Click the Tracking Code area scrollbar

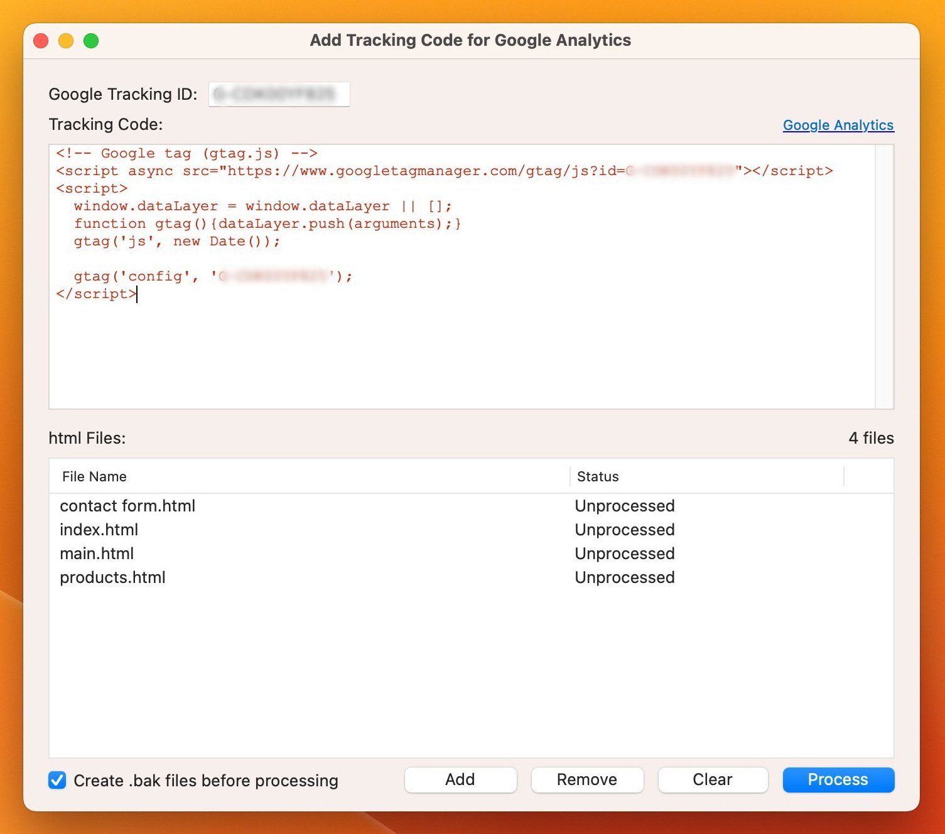point(884,277)
